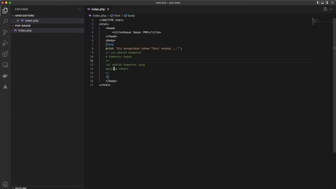Toggle primary side bar layout icon

318,3
